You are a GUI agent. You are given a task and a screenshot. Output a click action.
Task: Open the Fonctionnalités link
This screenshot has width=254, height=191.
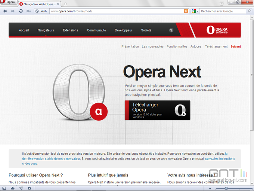point(177,46)
